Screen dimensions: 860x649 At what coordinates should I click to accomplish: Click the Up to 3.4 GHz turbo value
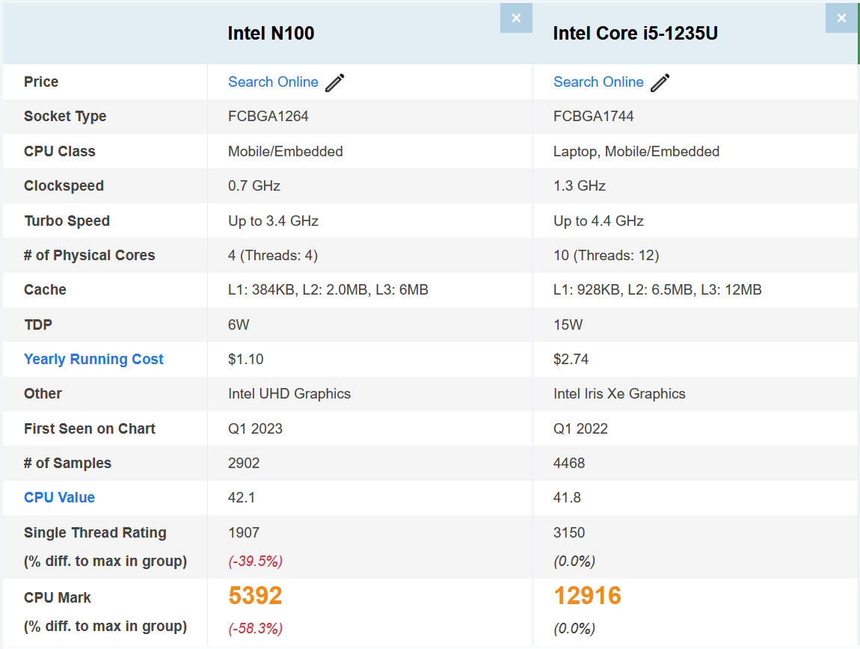point(273,221)
